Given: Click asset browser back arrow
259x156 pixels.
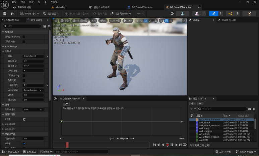Looking at the screenshot, I should (x=192, y=103).
